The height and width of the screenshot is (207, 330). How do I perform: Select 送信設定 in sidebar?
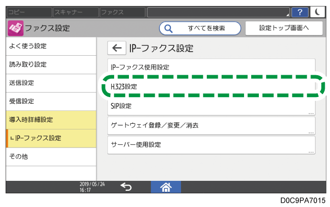[51, 83]
